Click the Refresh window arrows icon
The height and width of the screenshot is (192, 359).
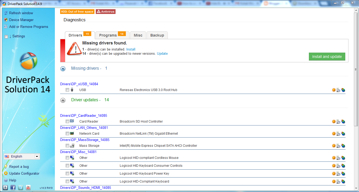(x=6, y=13)
